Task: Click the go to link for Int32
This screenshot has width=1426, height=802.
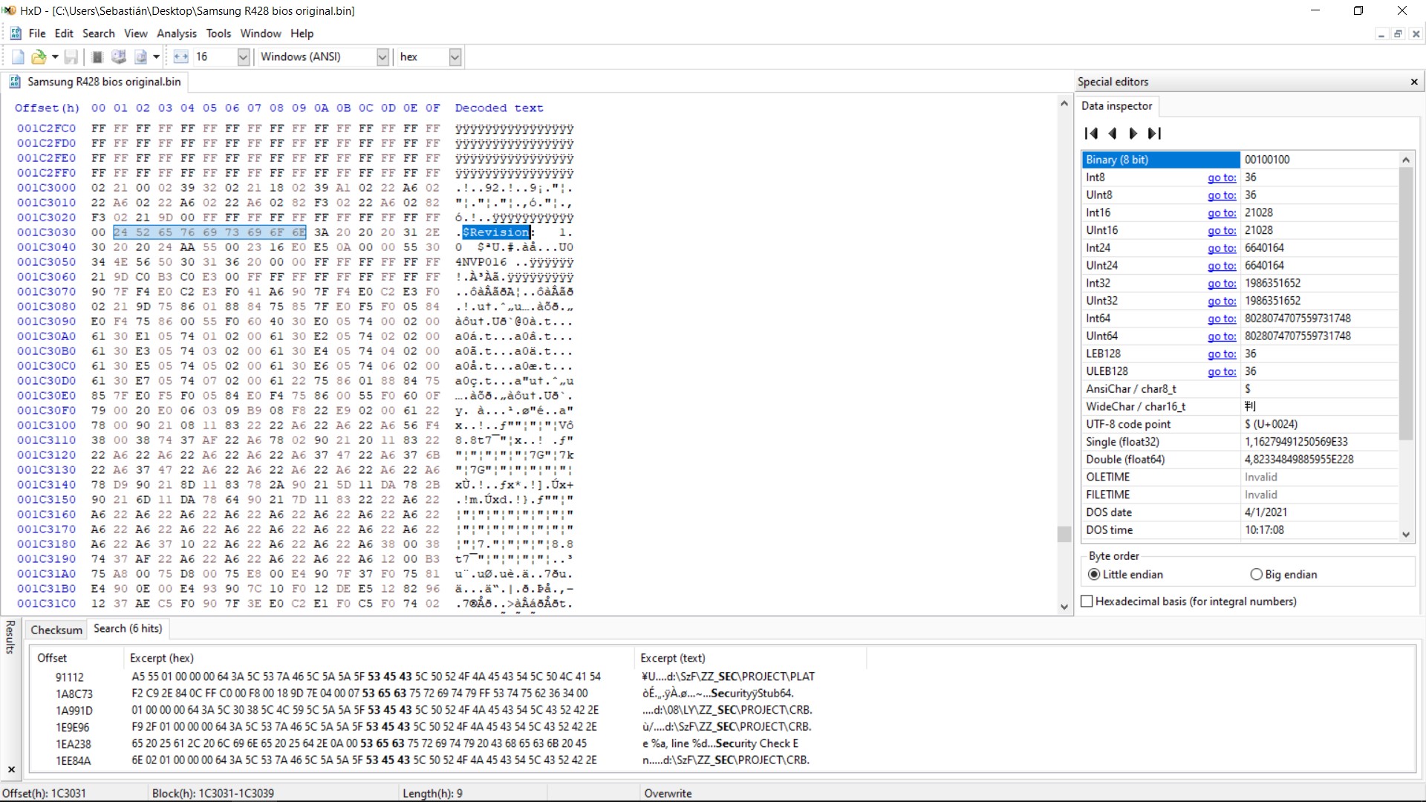Action: [x=1221, y=284]
